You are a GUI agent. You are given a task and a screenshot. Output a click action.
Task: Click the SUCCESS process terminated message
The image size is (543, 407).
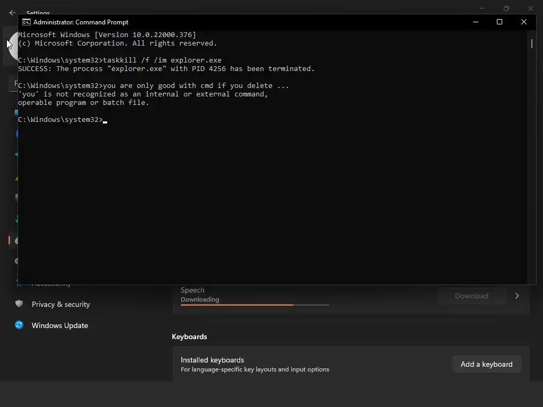click(x=166, y=68)
